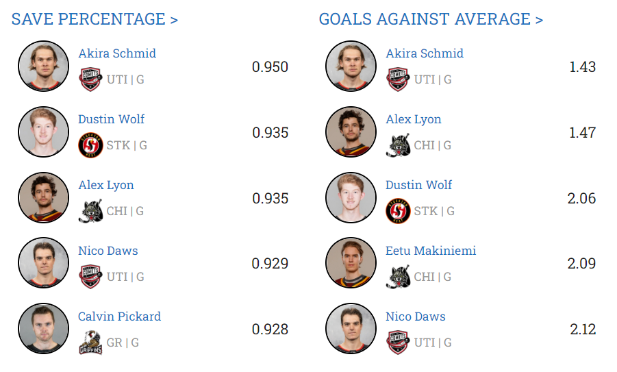Select Dustin Wolf's name under Save Percentage
This screenshot has height=372, width=617.
click(111, 119)
